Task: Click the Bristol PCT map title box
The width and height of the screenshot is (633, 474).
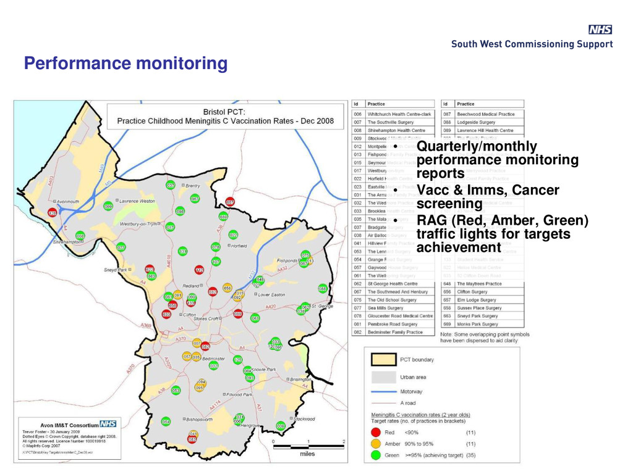Action: pos(225,117)
